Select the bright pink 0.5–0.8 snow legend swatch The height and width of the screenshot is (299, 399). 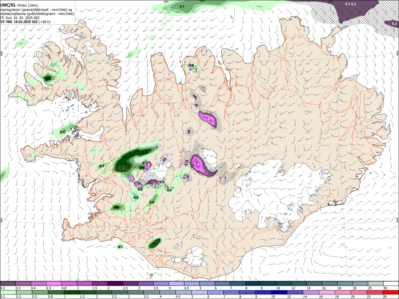pos(54,283)
